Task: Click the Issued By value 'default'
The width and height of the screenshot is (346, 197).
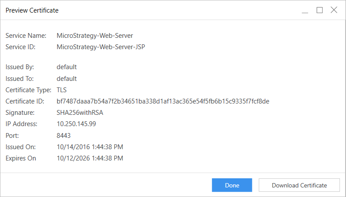Action: click(67, 67)
